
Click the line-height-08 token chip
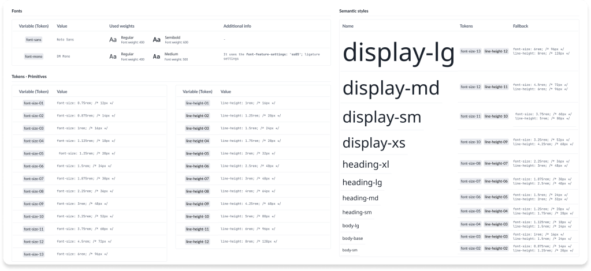pyautogui.click(x=198, y=191)
